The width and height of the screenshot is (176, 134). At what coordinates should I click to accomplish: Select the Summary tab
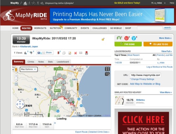(19, 62)
